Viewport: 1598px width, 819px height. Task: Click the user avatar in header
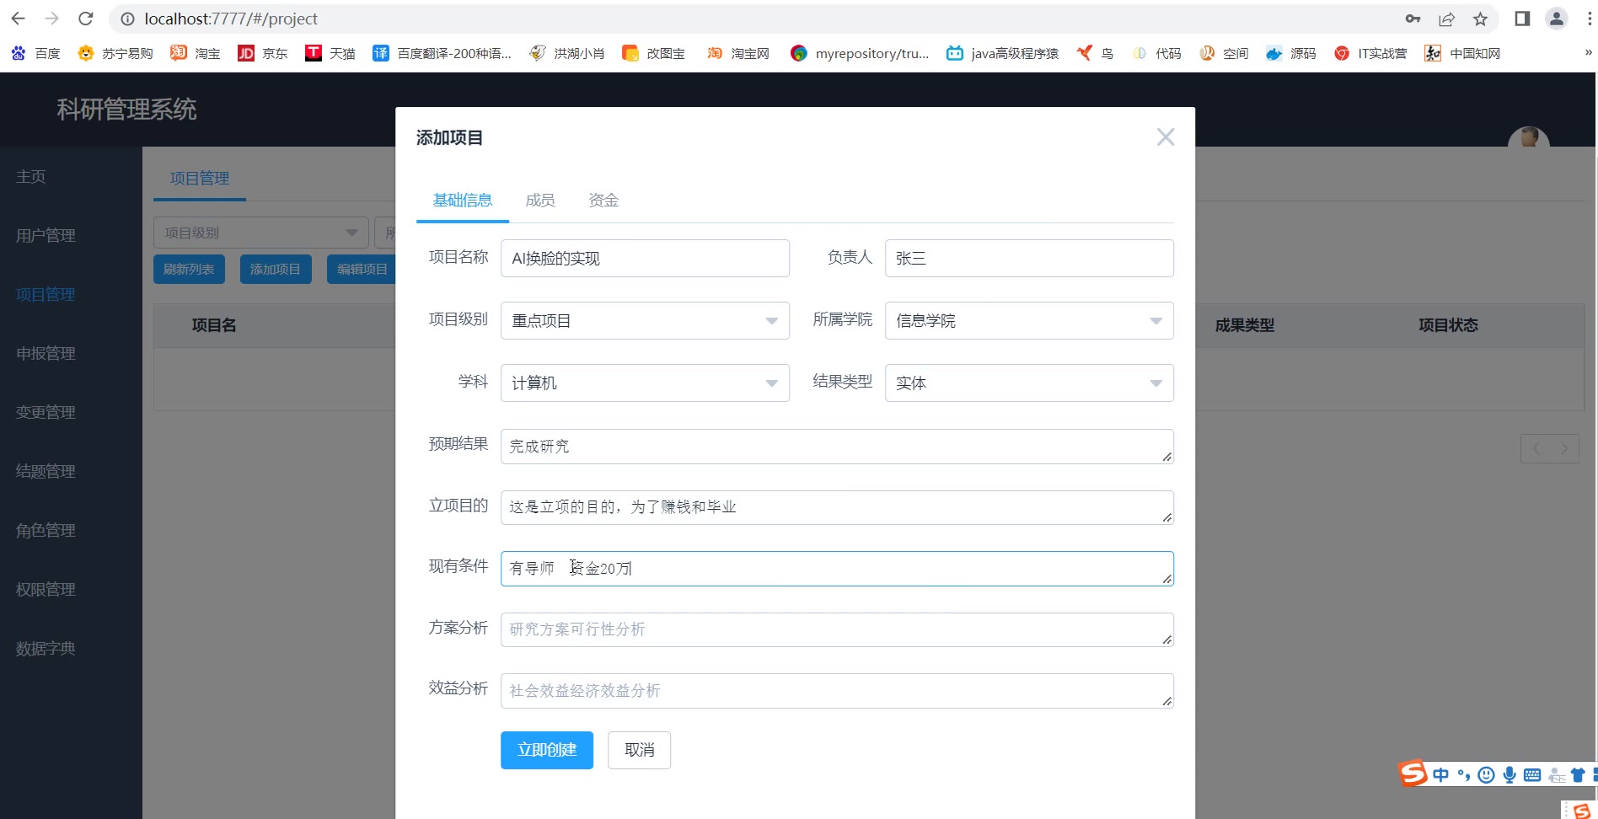coord(1528,137)
